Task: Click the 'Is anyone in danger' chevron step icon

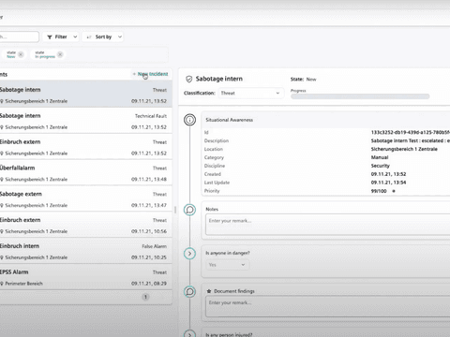Action: (189, 254)
